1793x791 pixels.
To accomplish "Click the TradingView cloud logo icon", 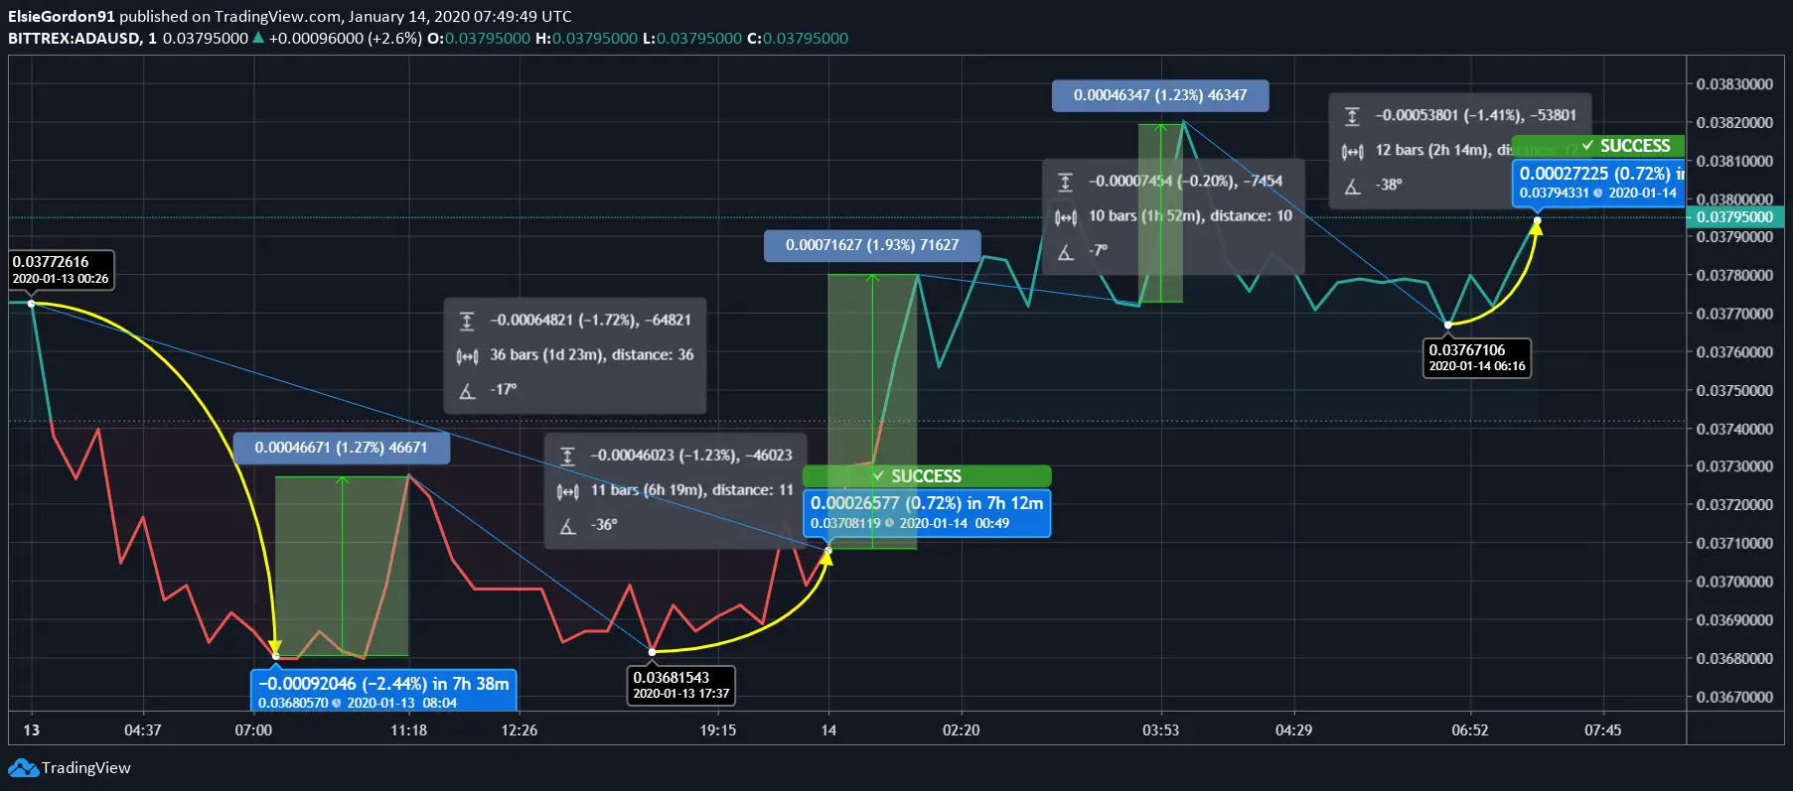I will pos(23,768).
